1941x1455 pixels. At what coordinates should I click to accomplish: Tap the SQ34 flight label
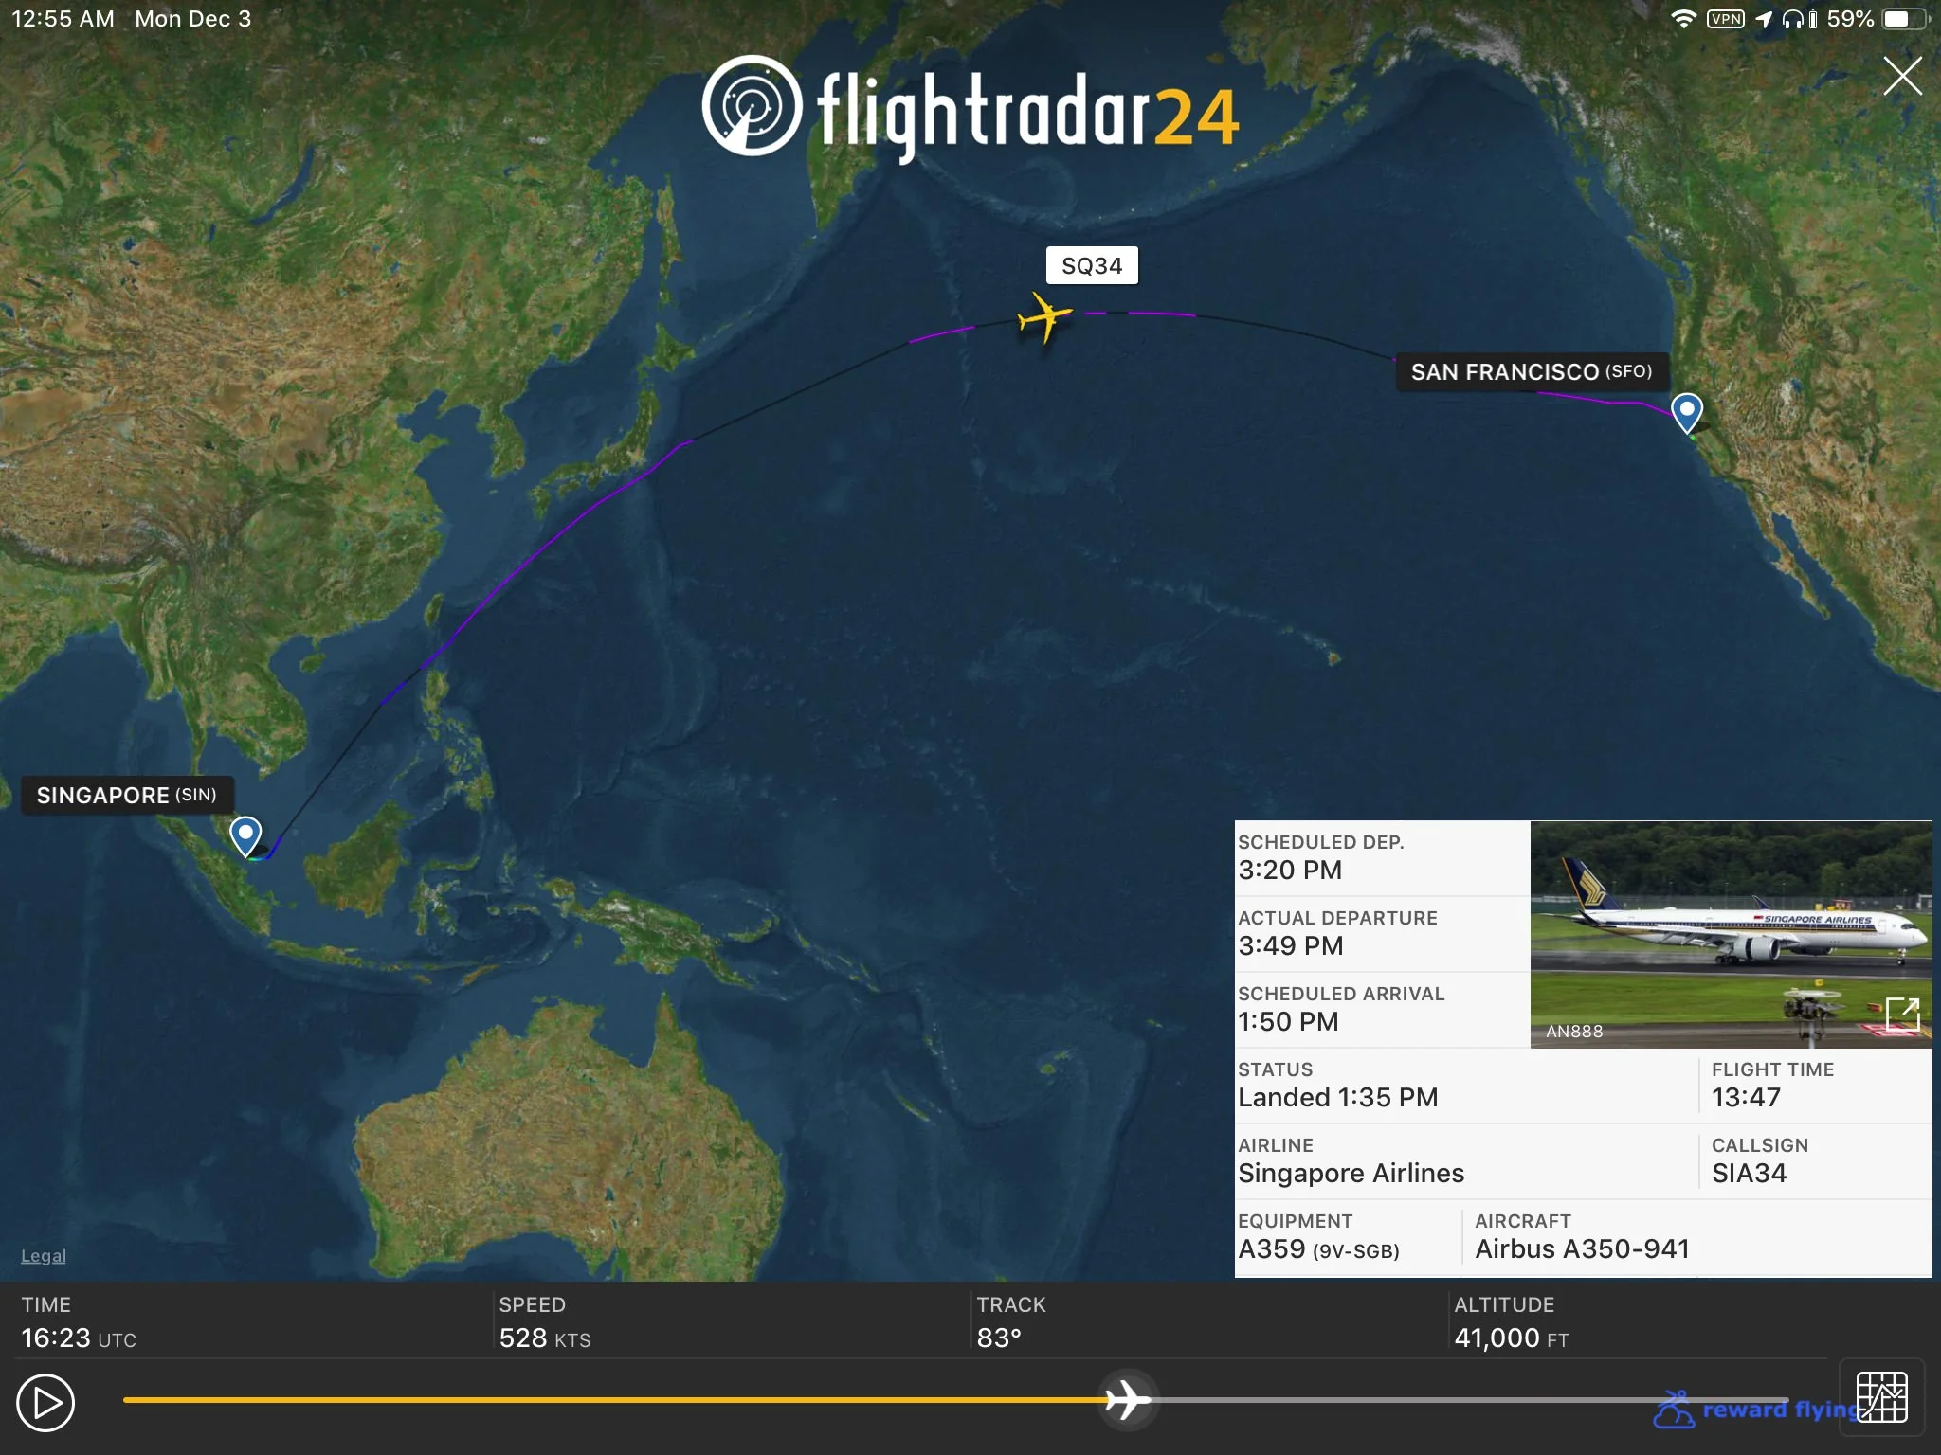click(x=1092, y=266)
